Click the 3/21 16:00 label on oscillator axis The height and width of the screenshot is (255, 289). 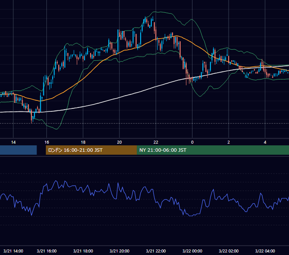[47, 251]
